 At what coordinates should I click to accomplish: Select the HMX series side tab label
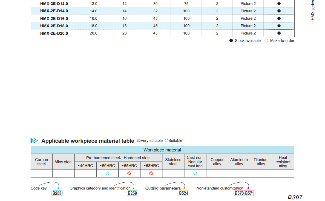[x=313, y=10]
